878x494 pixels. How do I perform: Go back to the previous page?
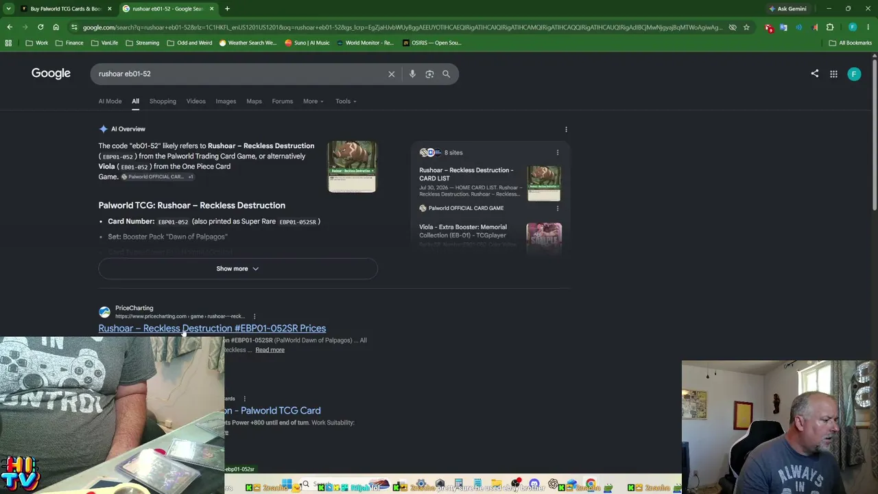[10, 27]
